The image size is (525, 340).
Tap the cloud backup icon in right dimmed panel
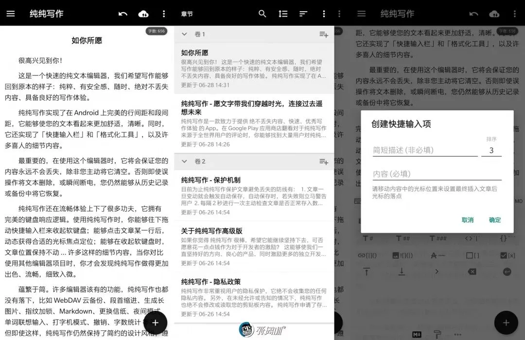[494, 14]
